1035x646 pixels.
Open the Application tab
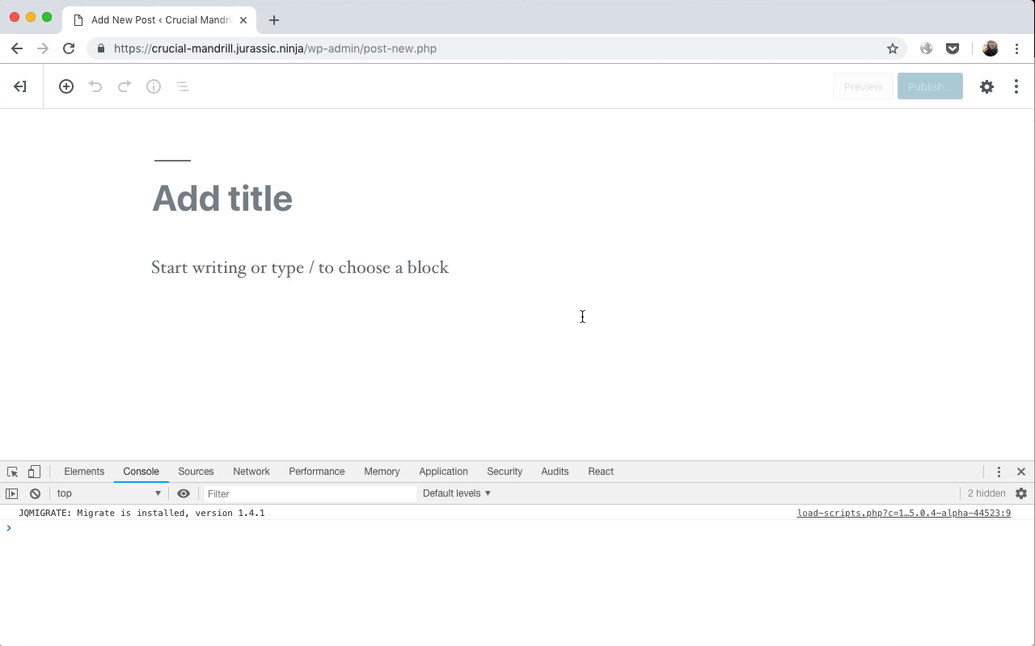(443, 472)
